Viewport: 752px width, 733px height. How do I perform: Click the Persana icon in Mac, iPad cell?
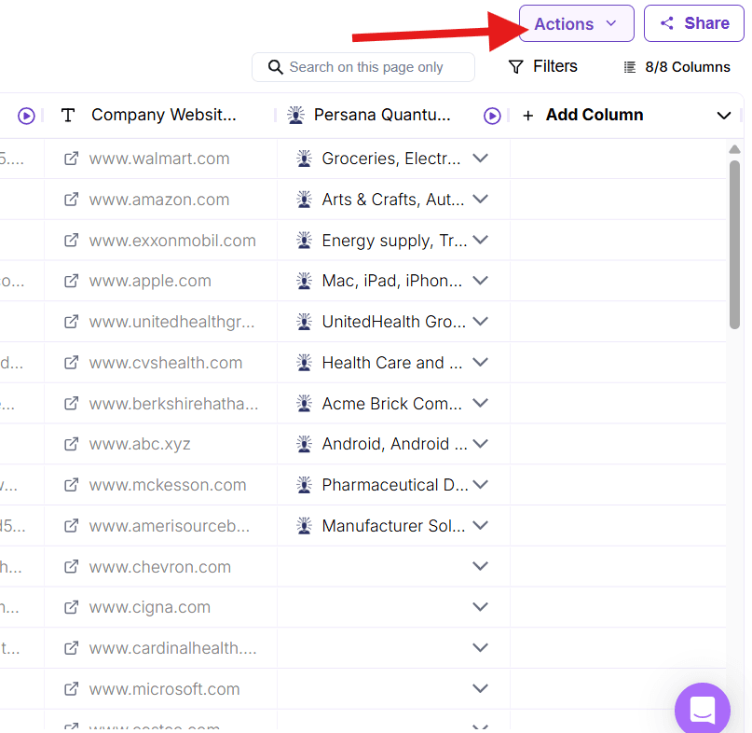point(304,281)
